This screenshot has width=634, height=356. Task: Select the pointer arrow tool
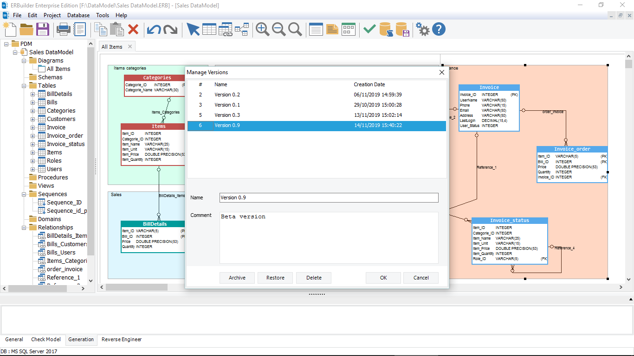coord(193,29)
